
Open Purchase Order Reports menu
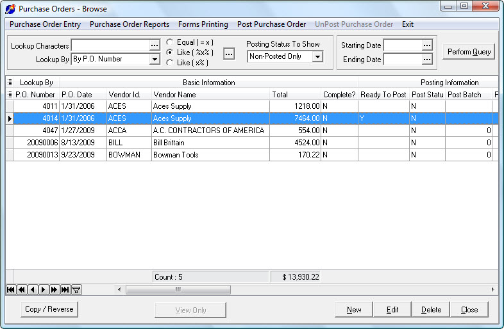click(130, 24)
